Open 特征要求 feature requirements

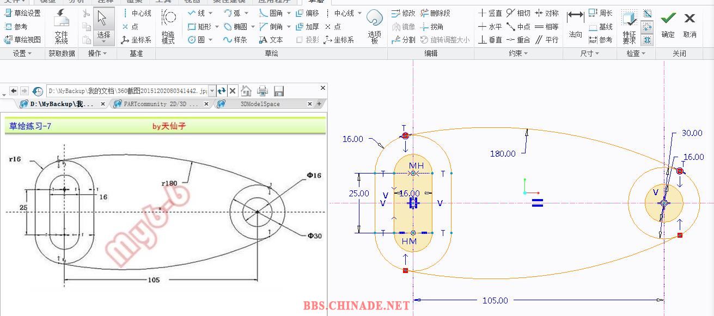629,27
